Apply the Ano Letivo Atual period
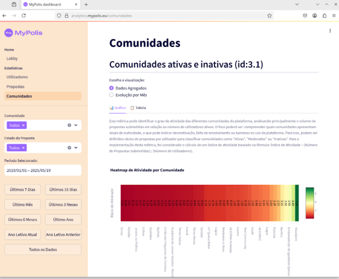This screenshot has width=339, height=279. [22, 235]
